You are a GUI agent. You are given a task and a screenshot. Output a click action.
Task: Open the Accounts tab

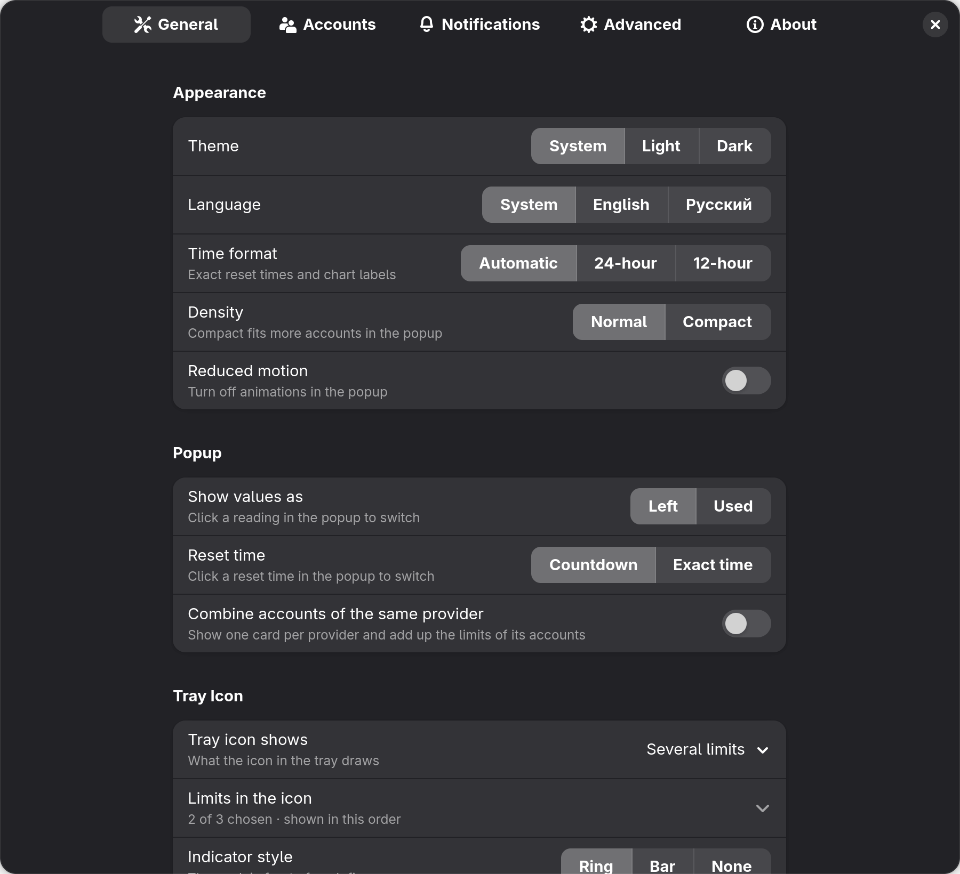coord(327,25)
